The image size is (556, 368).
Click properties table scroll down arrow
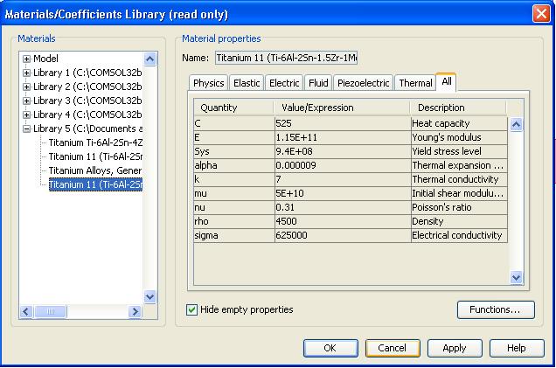point(516,278)
